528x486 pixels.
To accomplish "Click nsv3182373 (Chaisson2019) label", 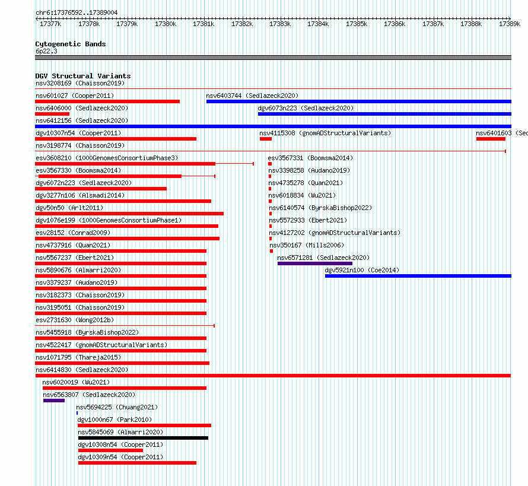I will 80,295.
